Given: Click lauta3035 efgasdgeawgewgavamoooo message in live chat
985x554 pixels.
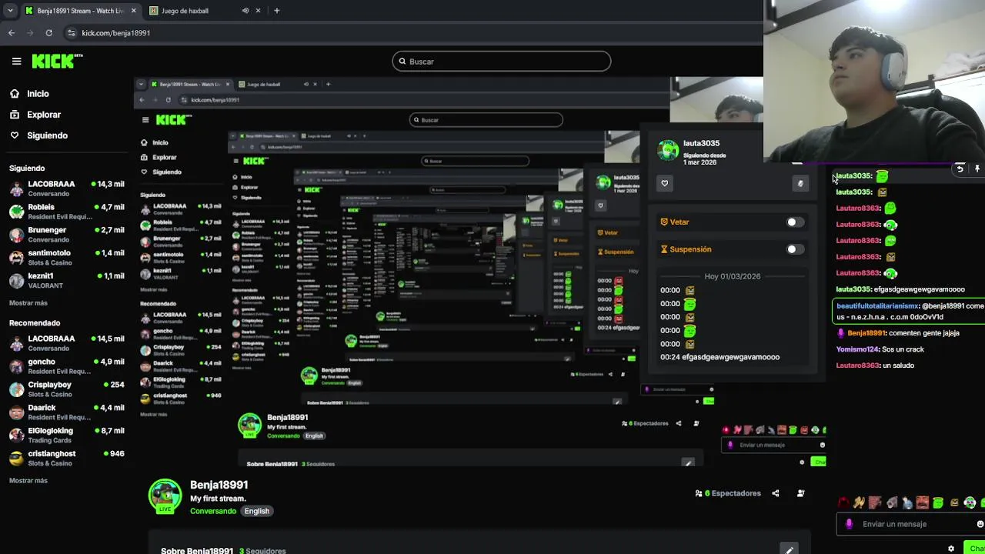Looking at the screenshot, I should pos(900,289).
